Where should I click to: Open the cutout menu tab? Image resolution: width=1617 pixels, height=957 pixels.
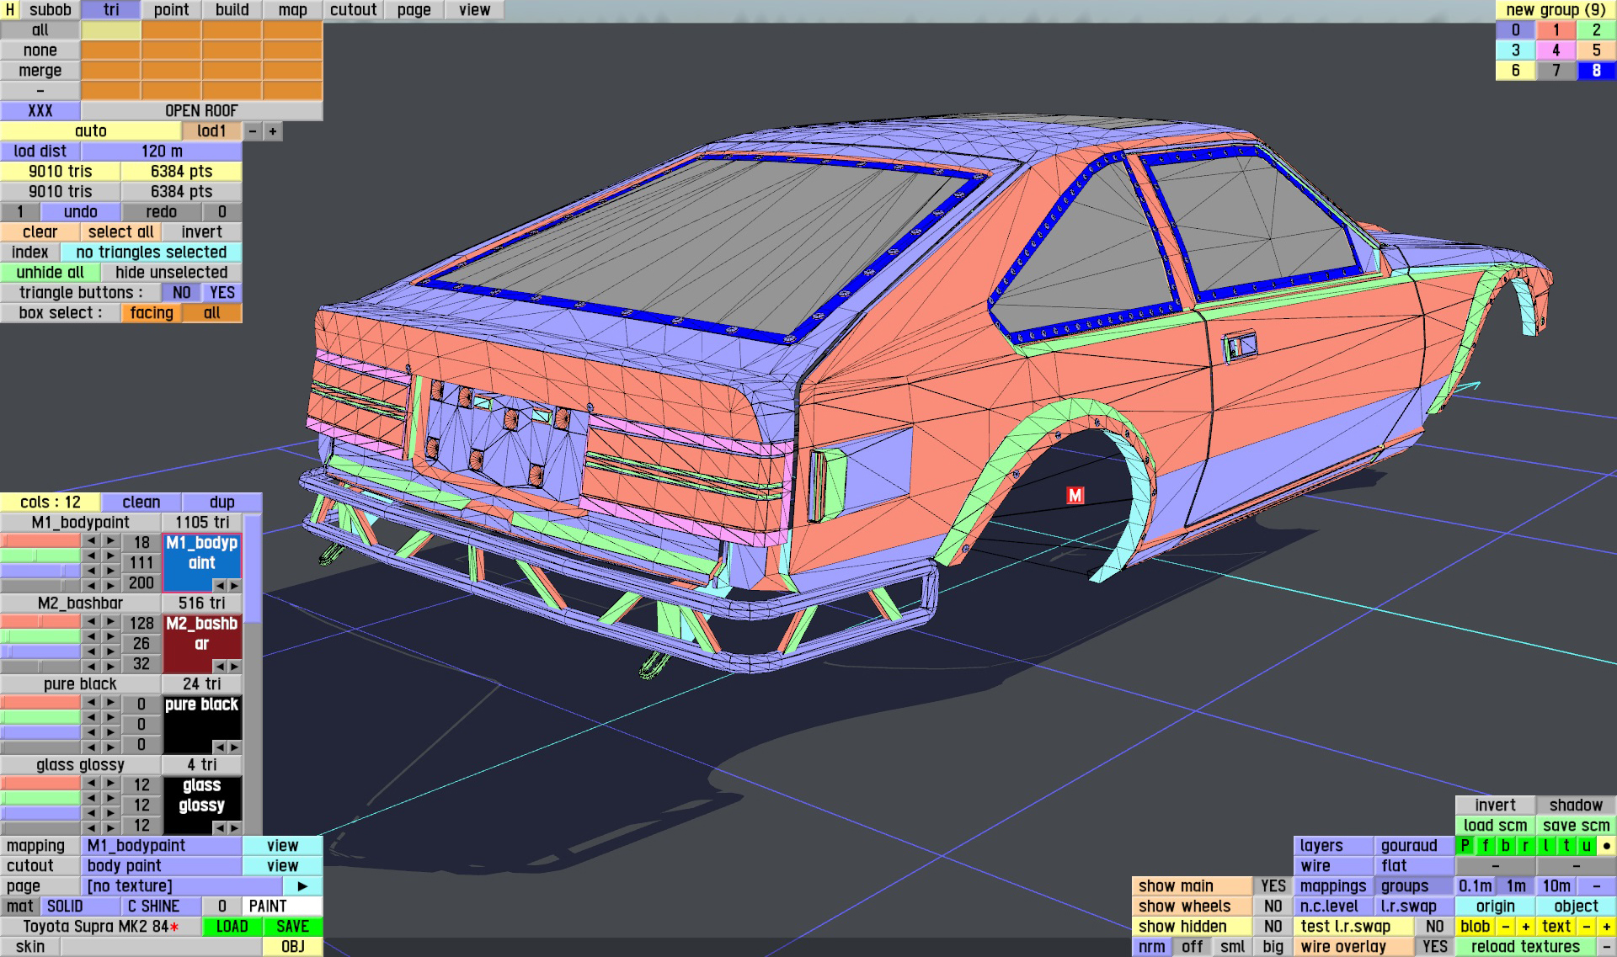coord(353,10)
